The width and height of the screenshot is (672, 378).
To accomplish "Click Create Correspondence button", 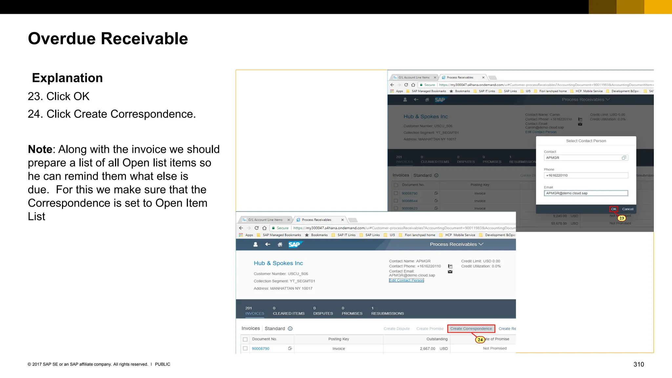I will 471,329.
